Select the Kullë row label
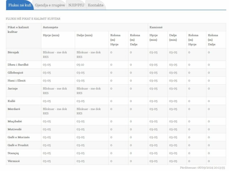This screenshot has width=229, height=171. [x=11, y=101]
